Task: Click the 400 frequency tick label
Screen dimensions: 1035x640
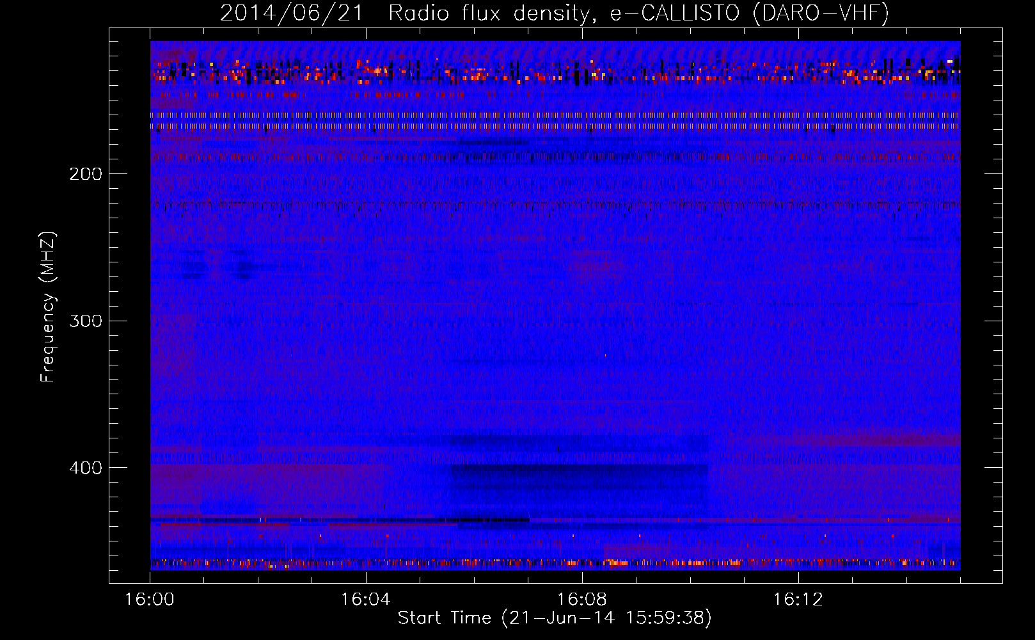Action: click(85, 468)
